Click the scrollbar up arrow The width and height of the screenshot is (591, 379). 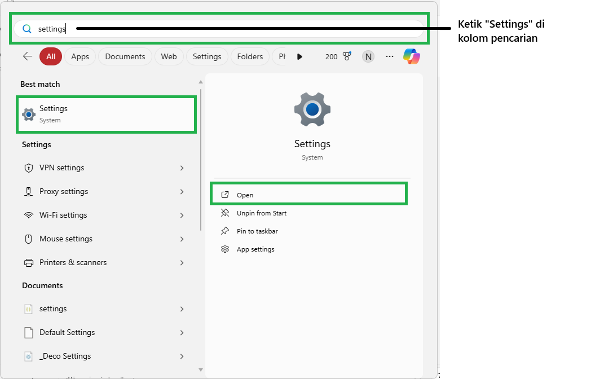201,82
